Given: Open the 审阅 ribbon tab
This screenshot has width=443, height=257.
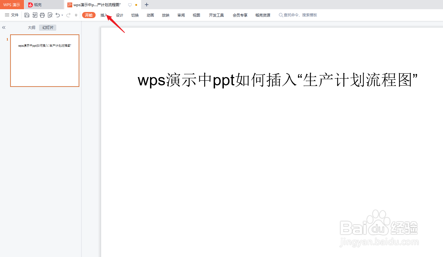Looking at the screenshot, I should (181, 15).
